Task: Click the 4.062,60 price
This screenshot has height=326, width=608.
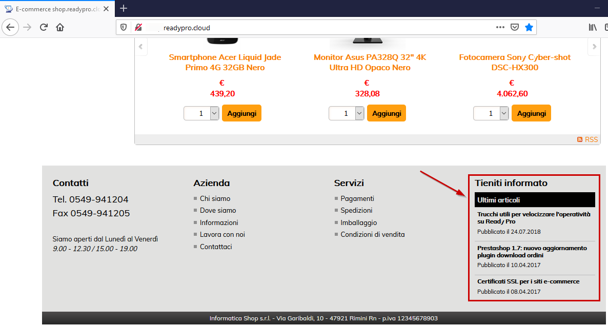Action: click(x=512, y=94)
